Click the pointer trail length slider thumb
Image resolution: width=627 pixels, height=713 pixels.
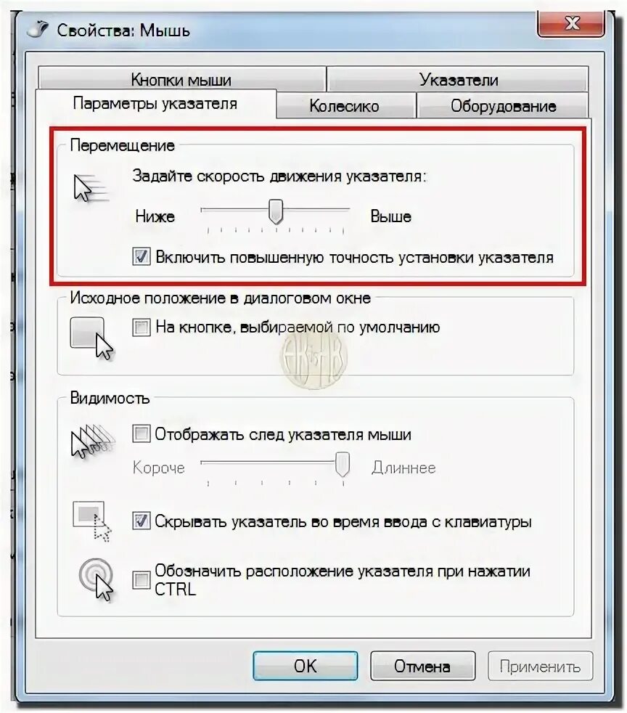(x=343, y=464)
